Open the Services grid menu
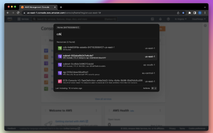The width and height of the screenshot is (213, 133). pos(23,19)
